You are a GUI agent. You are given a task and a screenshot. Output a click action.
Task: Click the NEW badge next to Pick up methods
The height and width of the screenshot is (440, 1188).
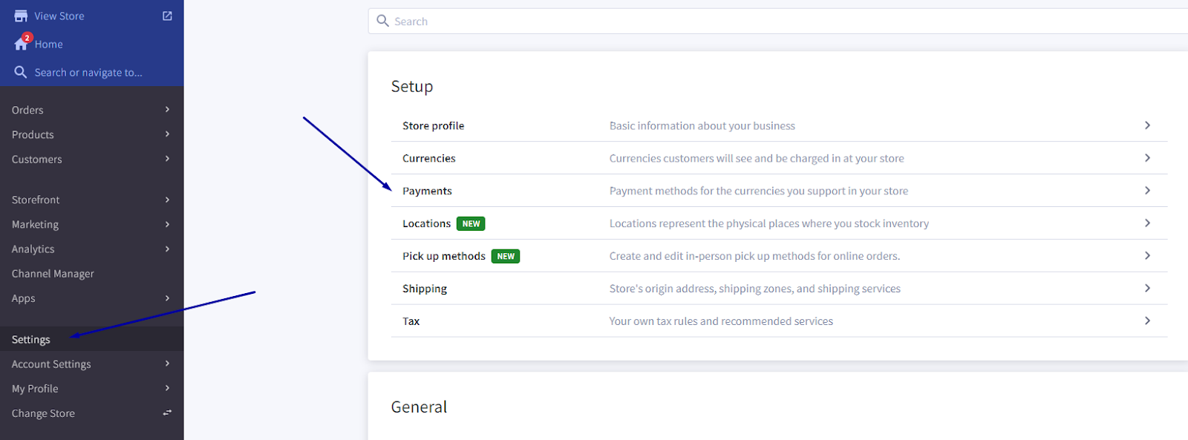[x=506, y=256]
